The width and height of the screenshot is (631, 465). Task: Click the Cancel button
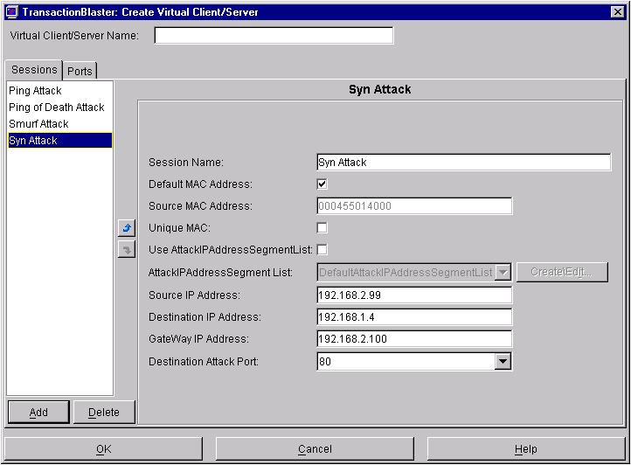click(x=315, y=449)
